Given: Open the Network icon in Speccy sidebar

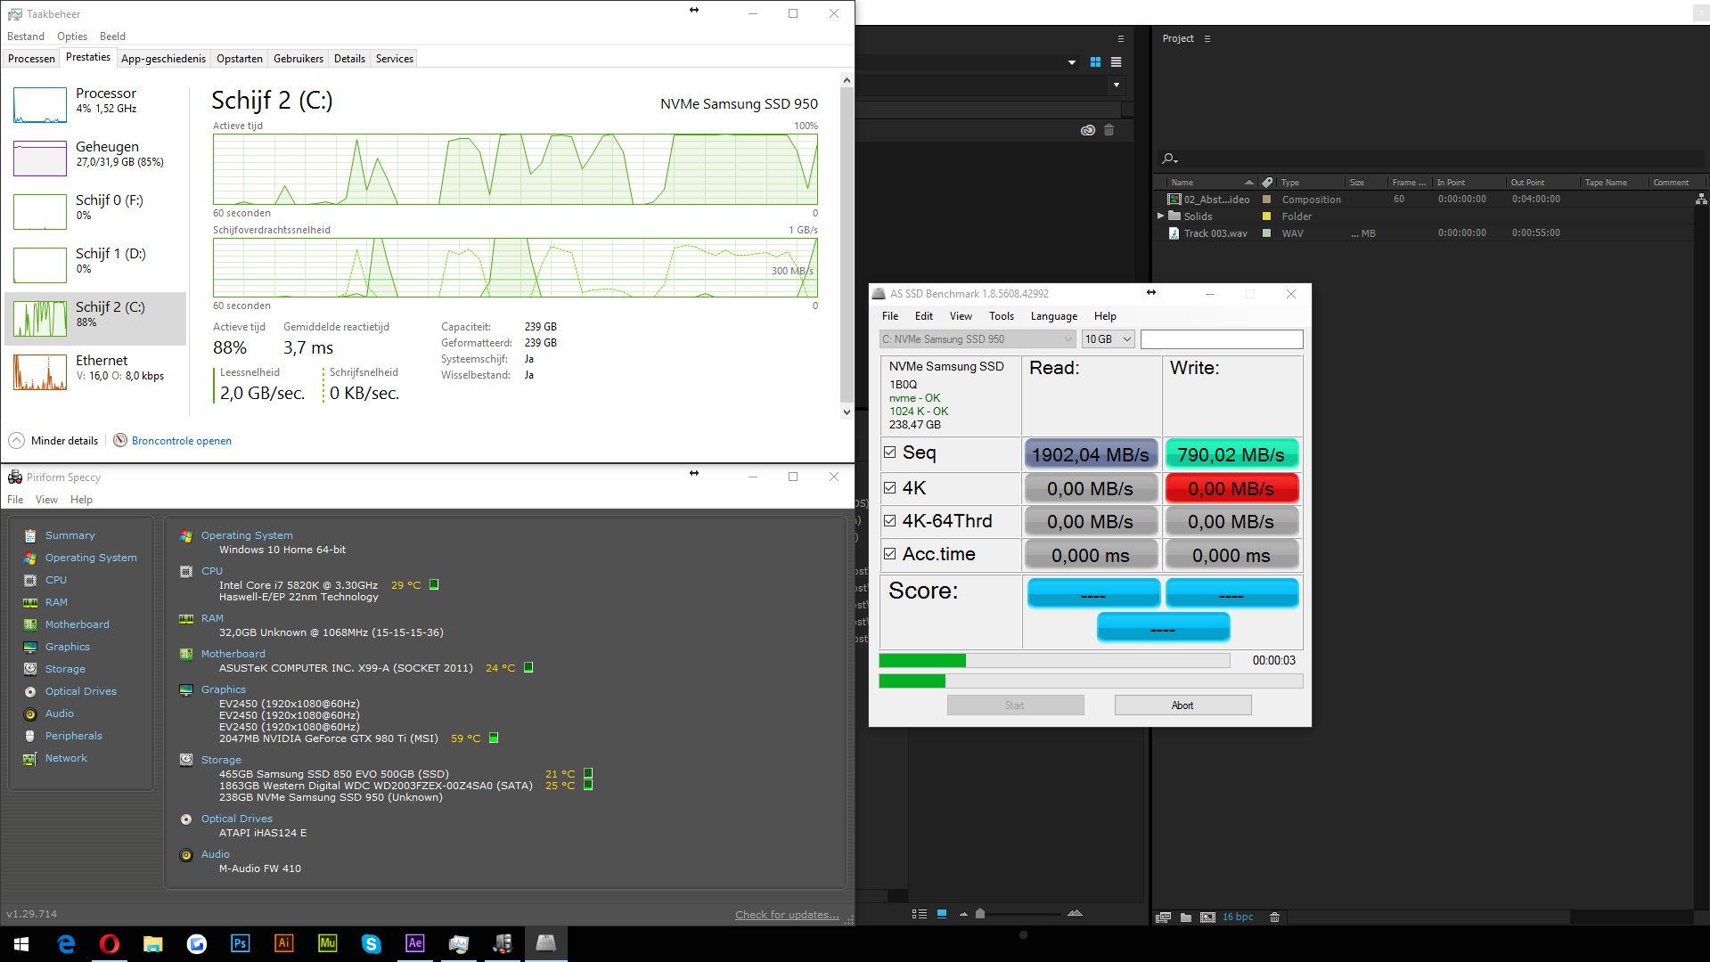Looking at the screenshot, I should pos(30,758).
